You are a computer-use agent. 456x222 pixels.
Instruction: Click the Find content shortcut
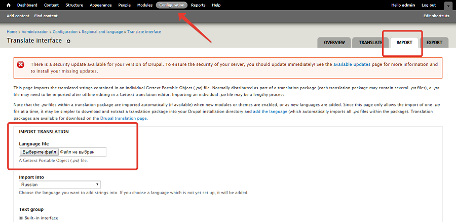click(x=46, y=16)
